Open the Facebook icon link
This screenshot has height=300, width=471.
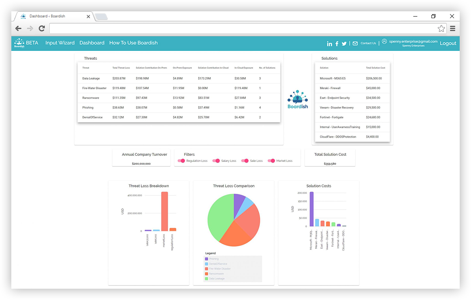pos(337,44)
